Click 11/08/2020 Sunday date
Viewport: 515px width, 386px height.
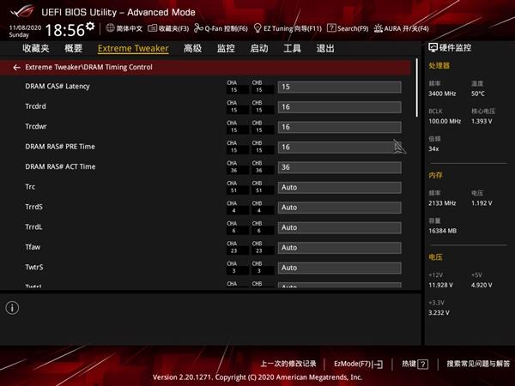25,31
